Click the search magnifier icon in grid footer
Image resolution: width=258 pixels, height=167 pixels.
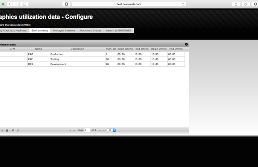click(13, 130)
